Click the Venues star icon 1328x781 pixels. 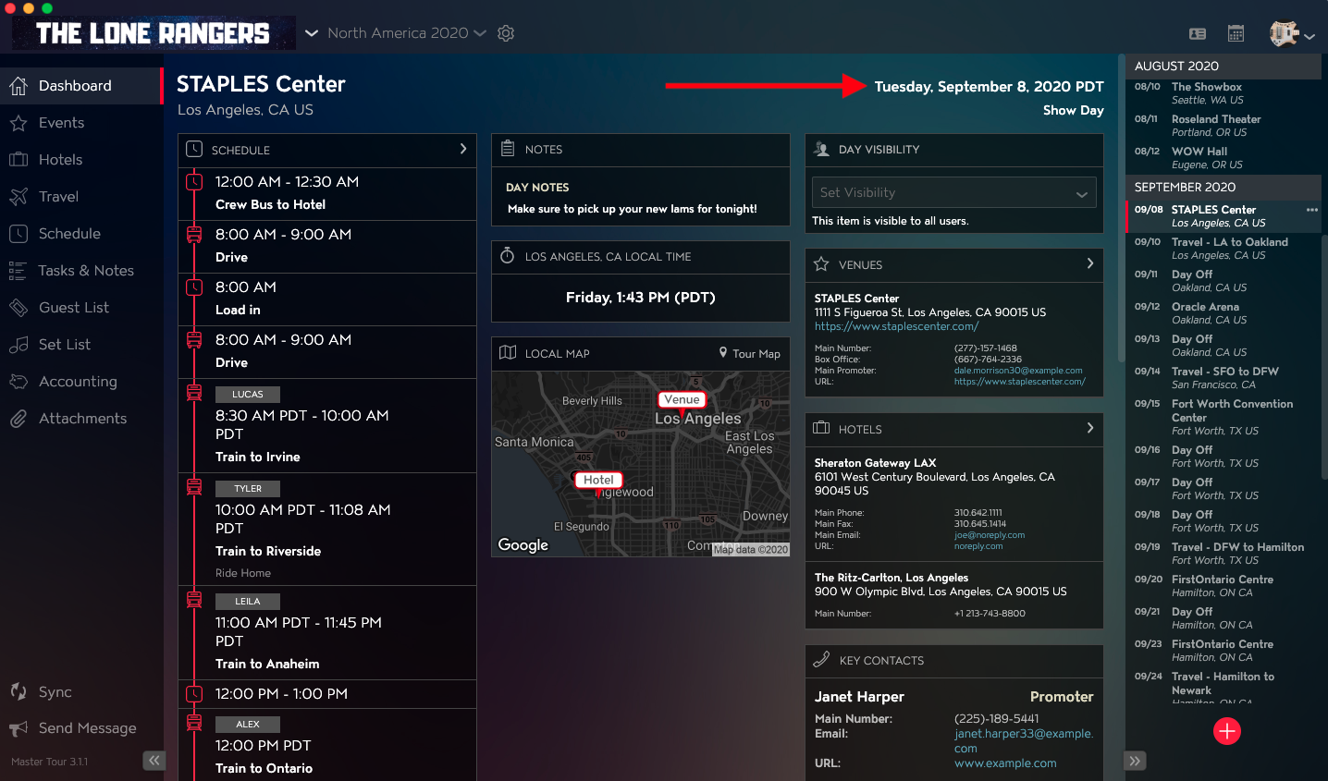(821, 264)
